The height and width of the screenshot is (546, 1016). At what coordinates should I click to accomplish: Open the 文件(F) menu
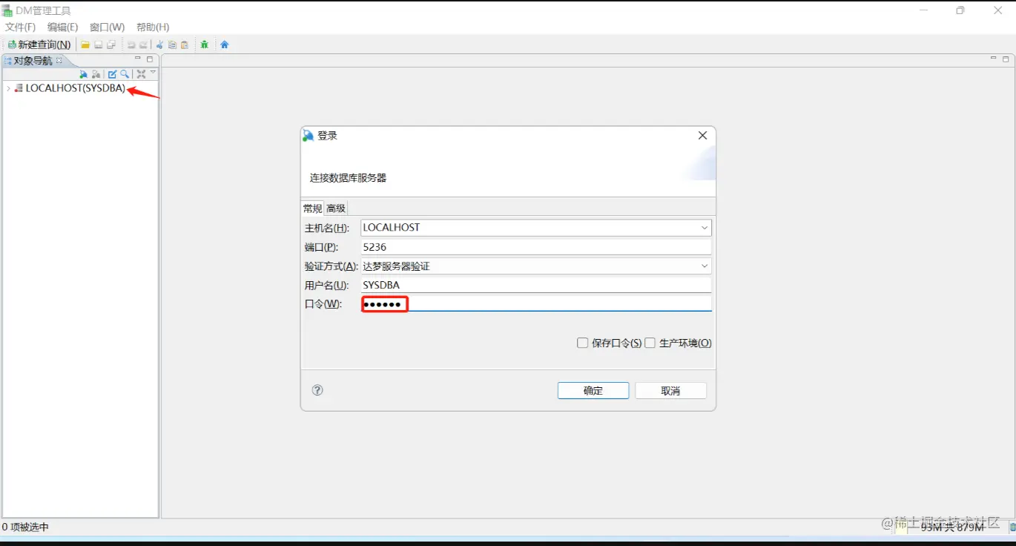20,27
